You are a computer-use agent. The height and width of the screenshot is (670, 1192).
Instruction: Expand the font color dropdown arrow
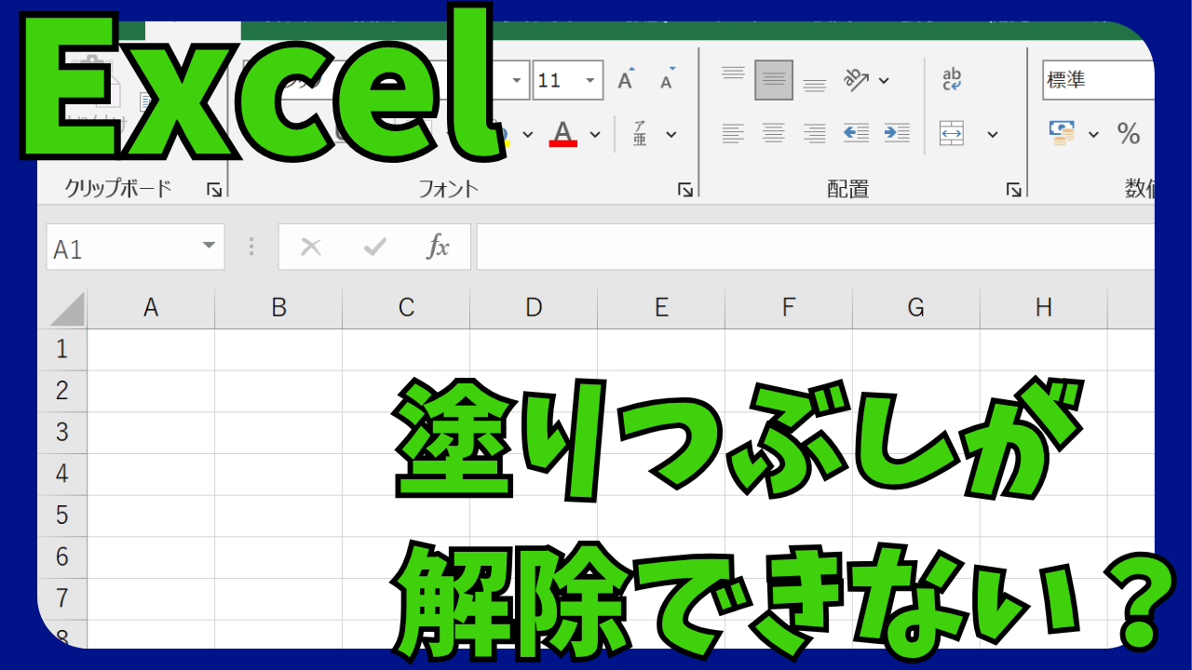pos(595,134)
